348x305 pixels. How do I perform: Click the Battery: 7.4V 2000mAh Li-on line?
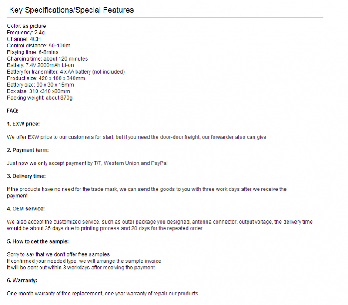tap(40, 65)
